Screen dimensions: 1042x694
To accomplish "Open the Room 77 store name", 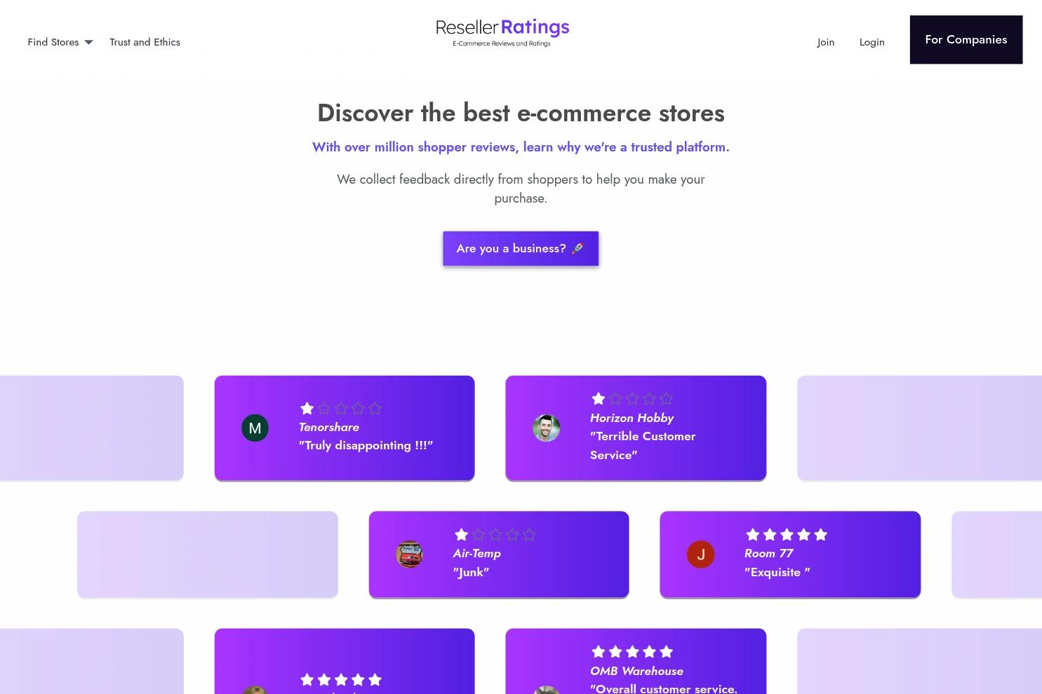I will [768, 553].
